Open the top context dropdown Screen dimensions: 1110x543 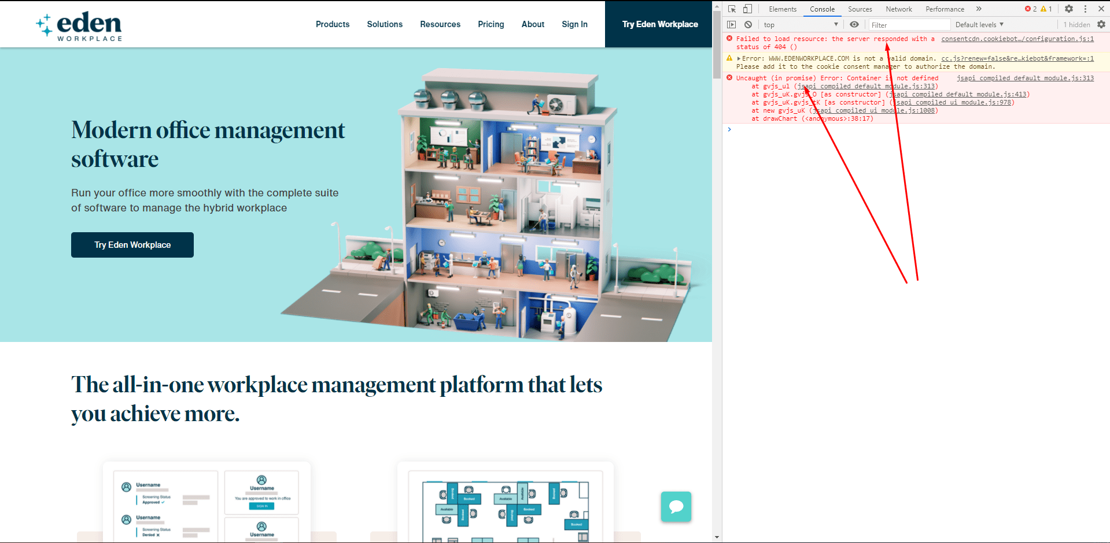(801, 25)
